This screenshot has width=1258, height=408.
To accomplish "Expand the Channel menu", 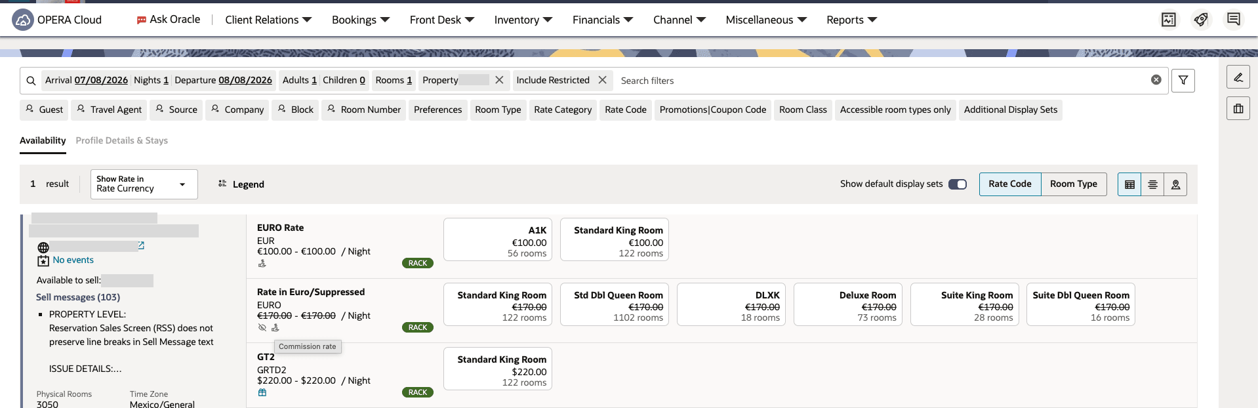I will click(x=680, y=20).
